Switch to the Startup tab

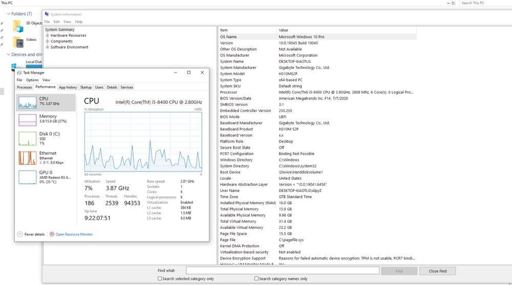click(86, 87)
